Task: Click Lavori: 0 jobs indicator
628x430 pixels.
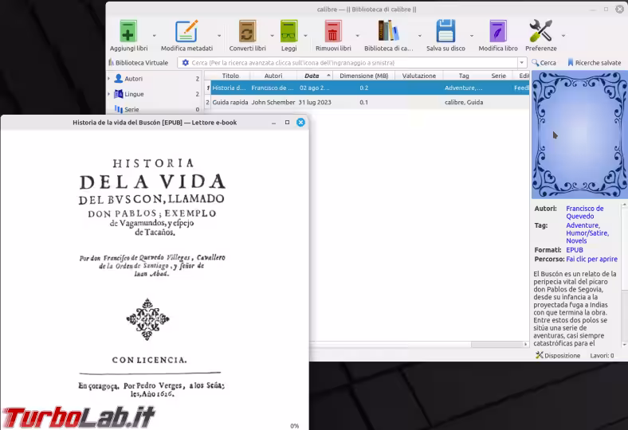Action: [602, 355]
